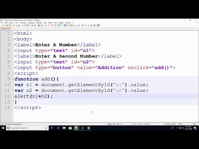Click the Stop macro recording icon
The width and height of the screenshot is (199, 149).
86,25
